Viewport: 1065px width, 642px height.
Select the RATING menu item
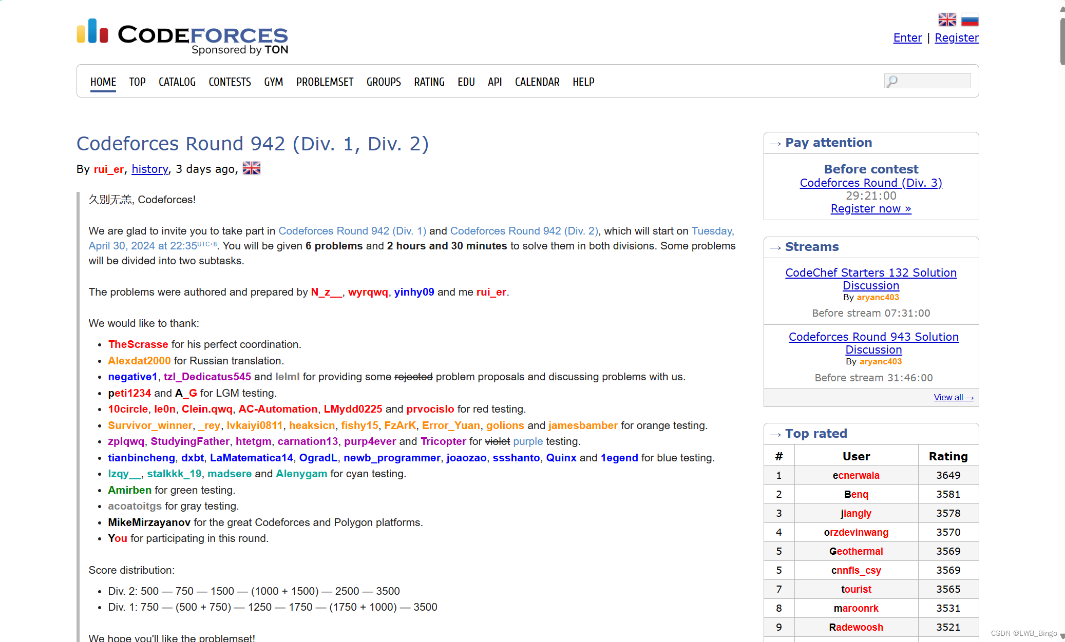[x=429, y=82]
